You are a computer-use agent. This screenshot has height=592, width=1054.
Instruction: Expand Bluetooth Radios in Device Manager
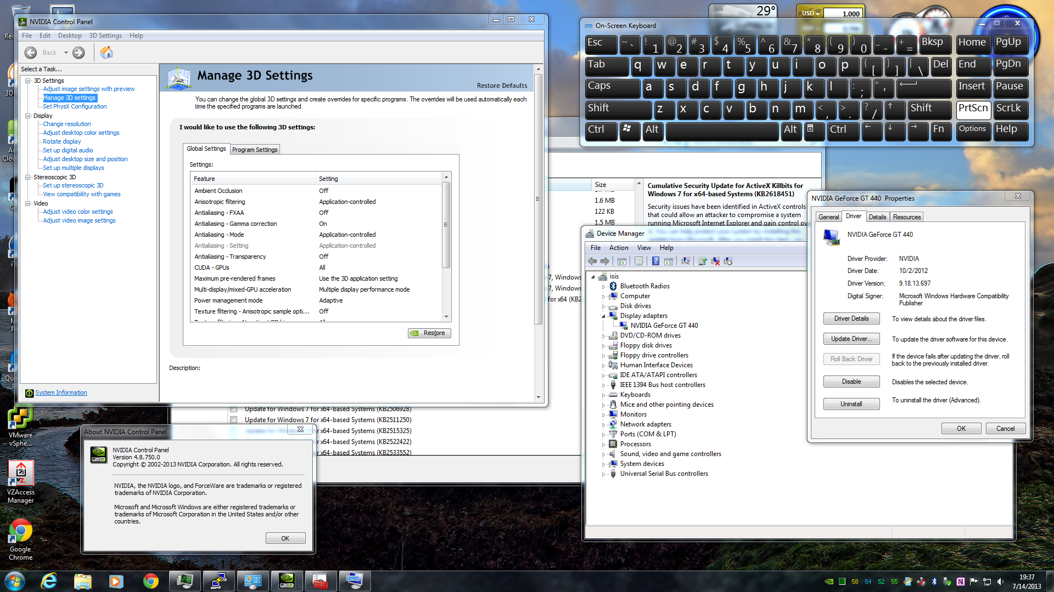(x=603, y=287)
